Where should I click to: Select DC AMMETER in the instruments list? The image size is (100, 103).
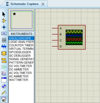[21, 69]
